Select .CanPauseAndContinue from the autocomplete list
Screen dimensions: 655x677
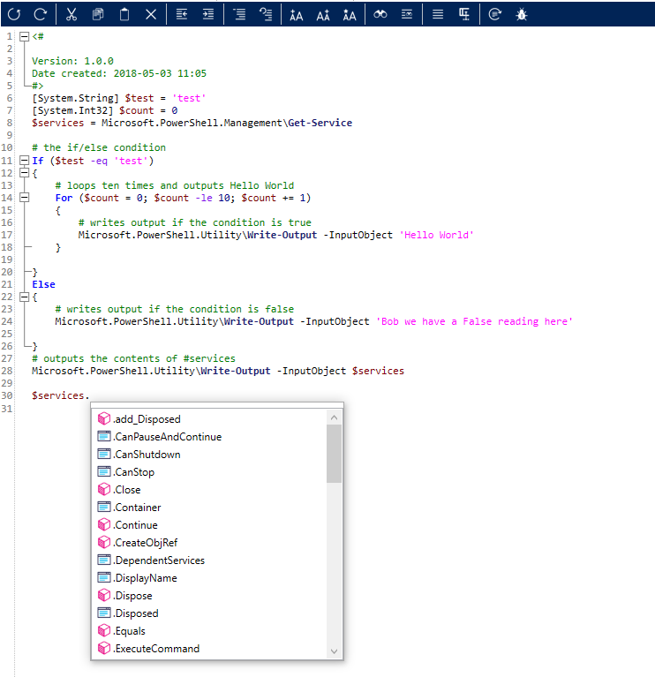point(168,437)
